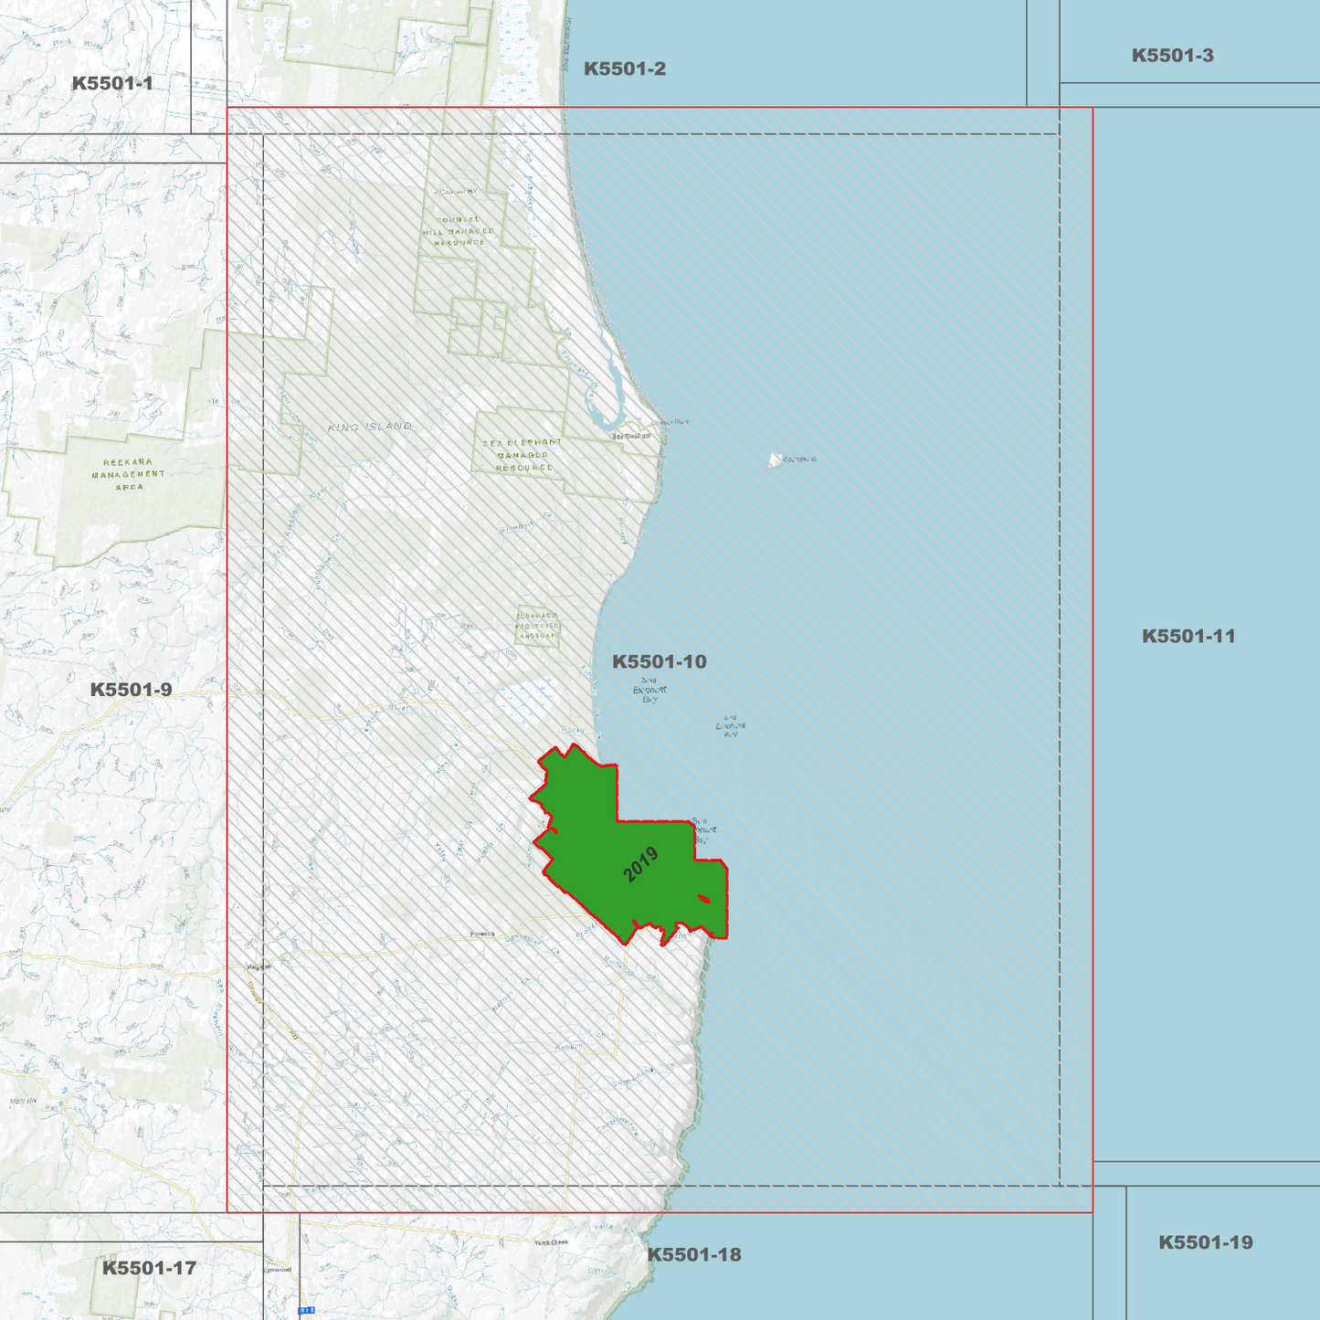Screen dimensions: 1320x1320
Task: Click the small offshore islet marker
Action: click(776, 459)
